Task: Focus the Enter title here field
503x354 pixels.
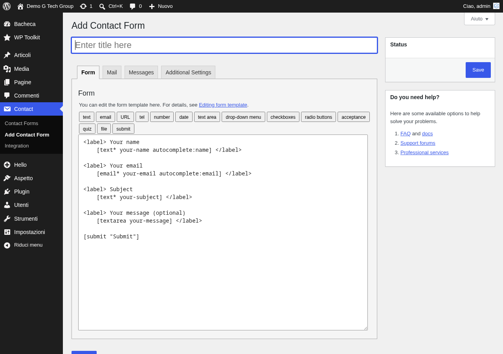Action: pos(224,45)
